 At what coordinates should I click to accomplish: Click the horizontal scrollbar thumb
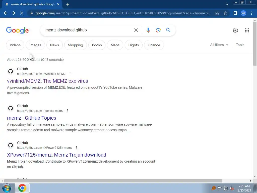pos(113,181)
